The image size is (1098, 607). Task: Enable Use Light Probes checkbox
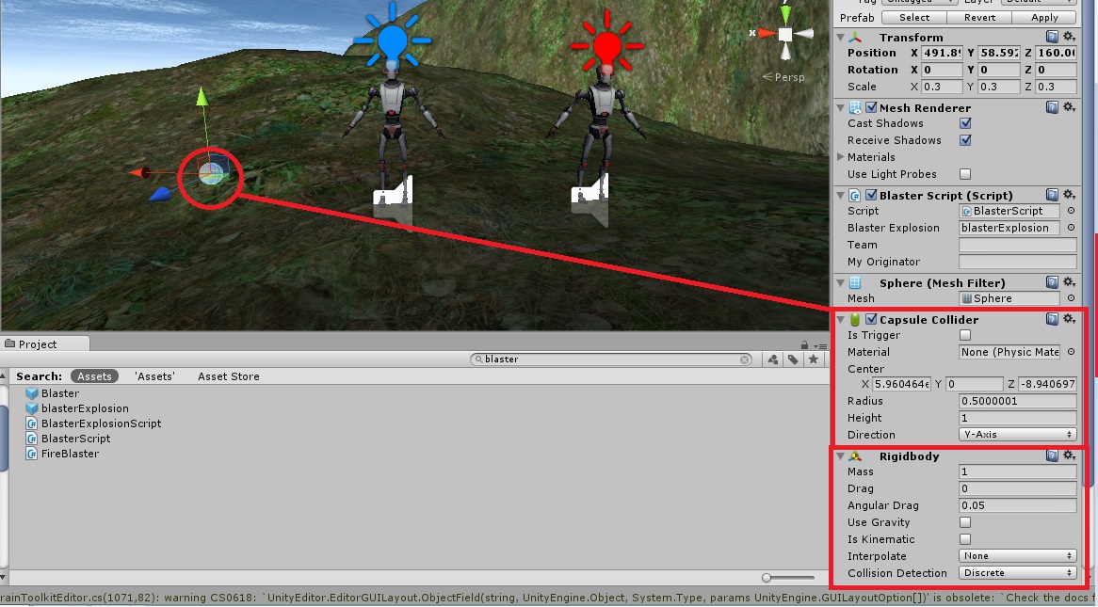point(965,173)
